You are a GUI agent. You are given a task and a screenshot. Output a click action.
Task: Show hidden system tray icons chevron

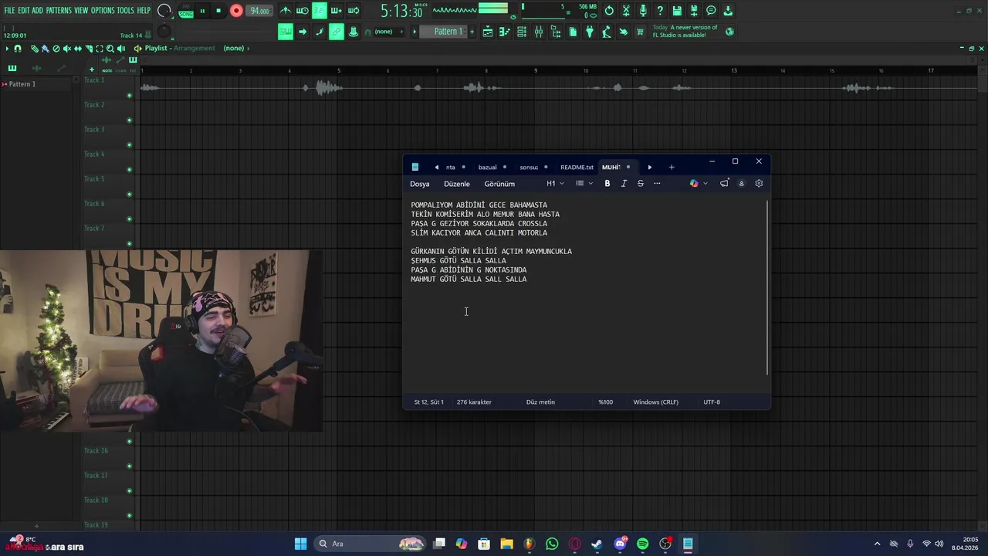pyautogui.click(x=877, y=544)
